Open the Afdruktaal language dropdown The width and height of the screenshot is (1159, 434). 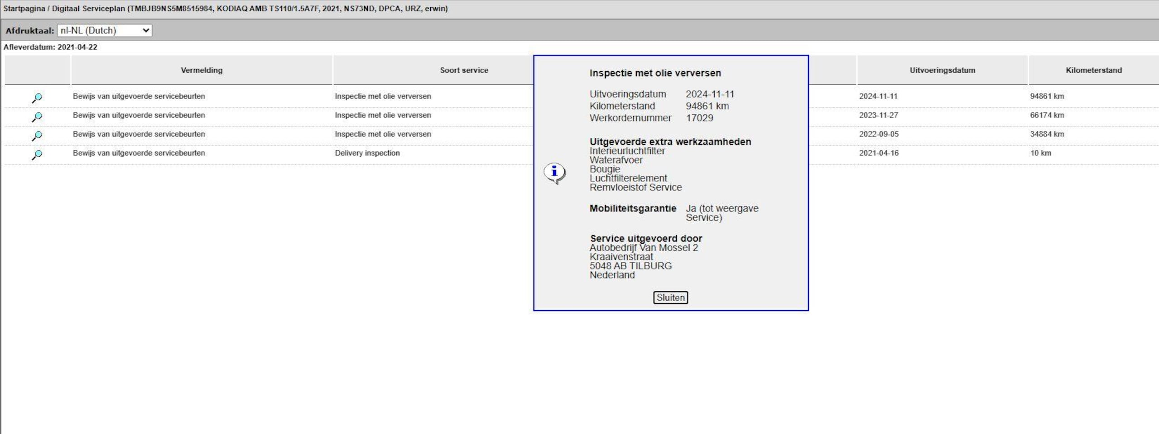coord(105,31)
